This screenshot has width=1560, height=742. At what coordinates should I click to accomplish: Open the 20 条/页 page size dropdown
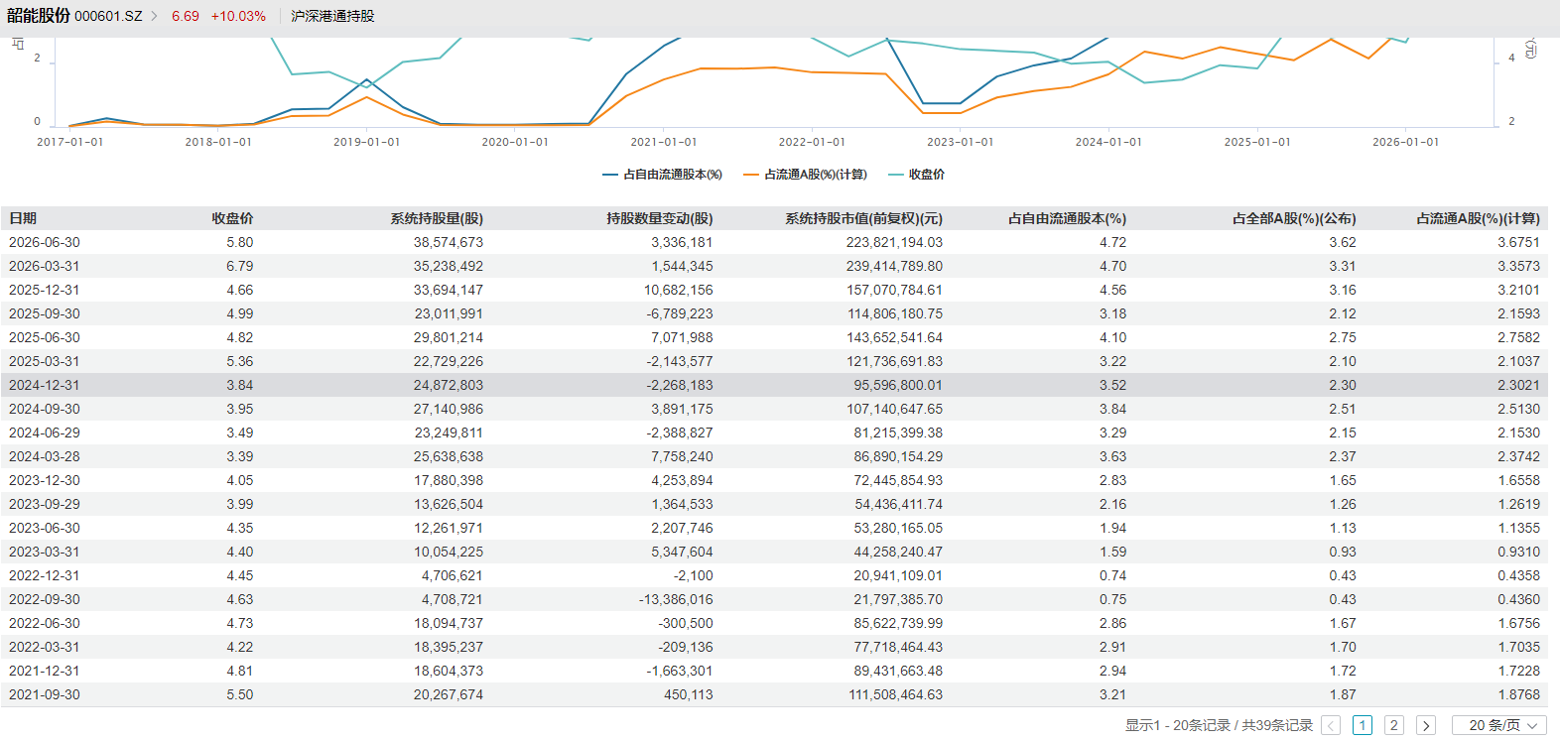pos(1499,725)
